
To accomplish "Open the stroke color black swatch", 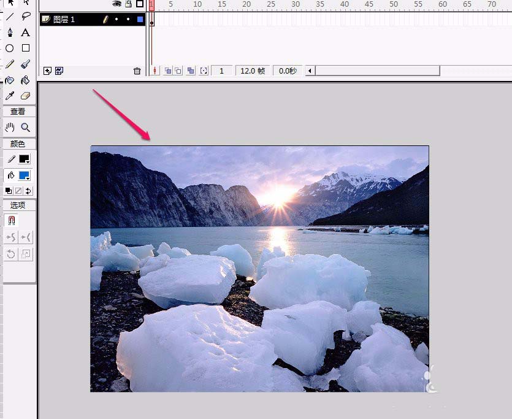I will pos(25,159).
